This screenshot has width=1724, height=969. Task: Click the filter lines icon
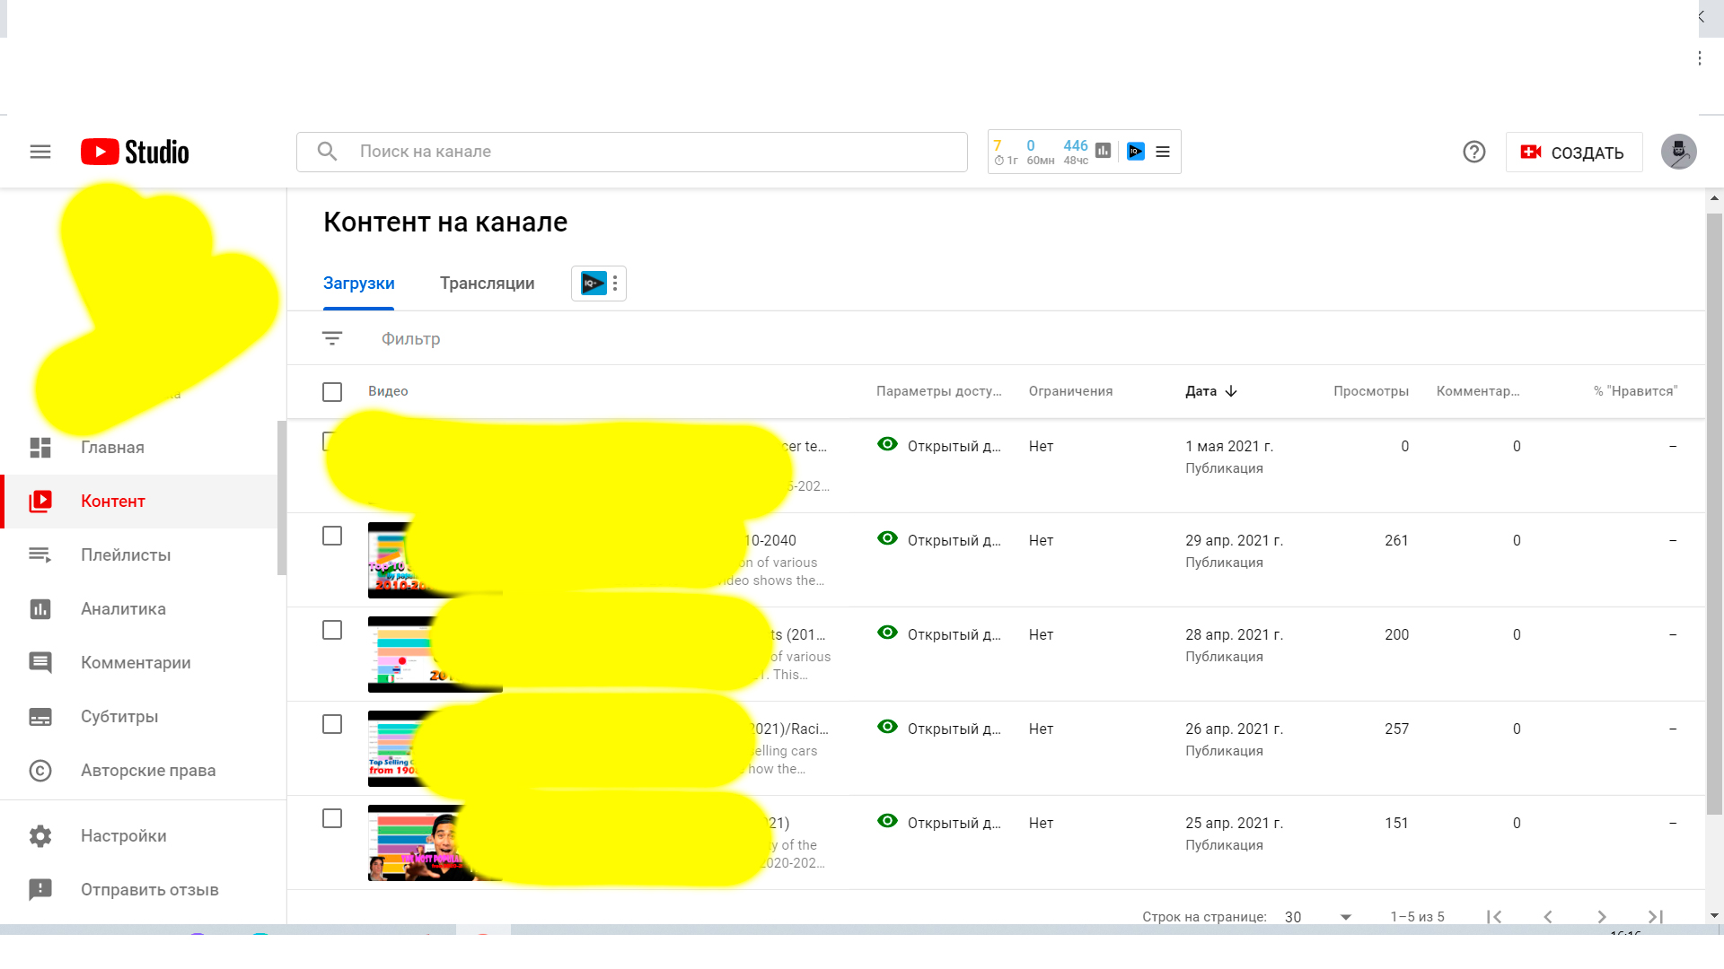(332, 338)
